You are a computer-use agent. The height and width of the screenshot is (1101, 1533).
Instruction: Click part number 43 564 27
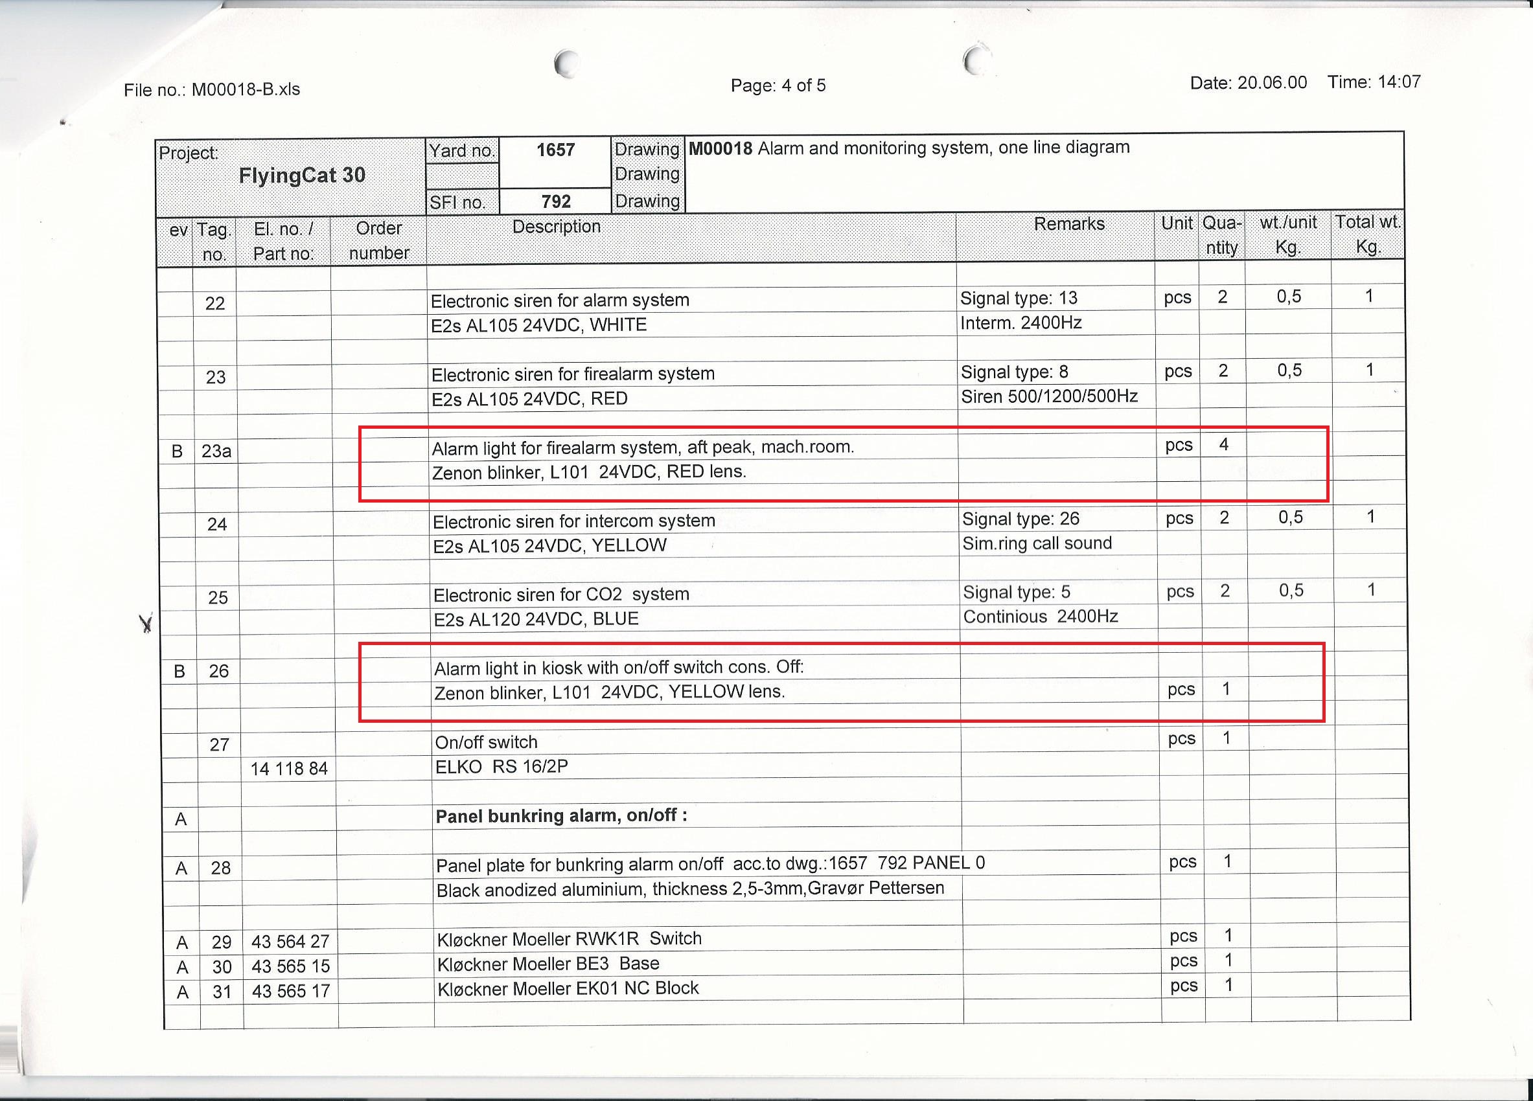(x=290, y=942)
